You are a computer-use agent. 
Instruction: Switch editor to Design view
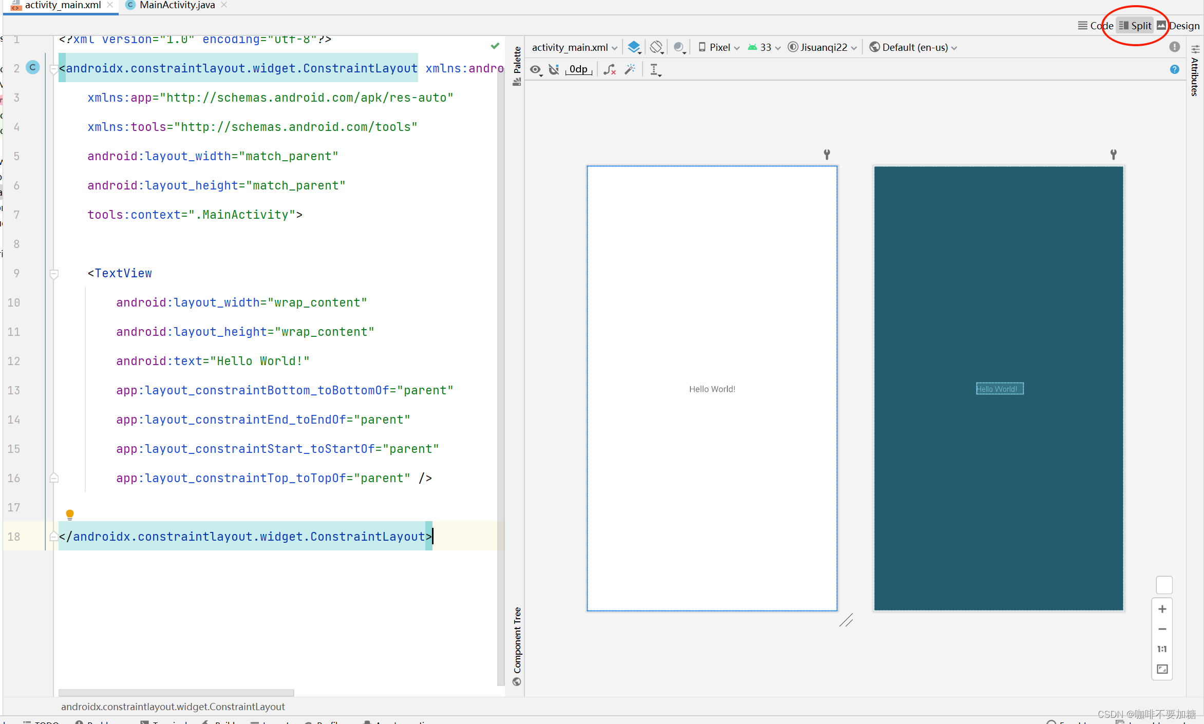click(x=1178, y=26)
